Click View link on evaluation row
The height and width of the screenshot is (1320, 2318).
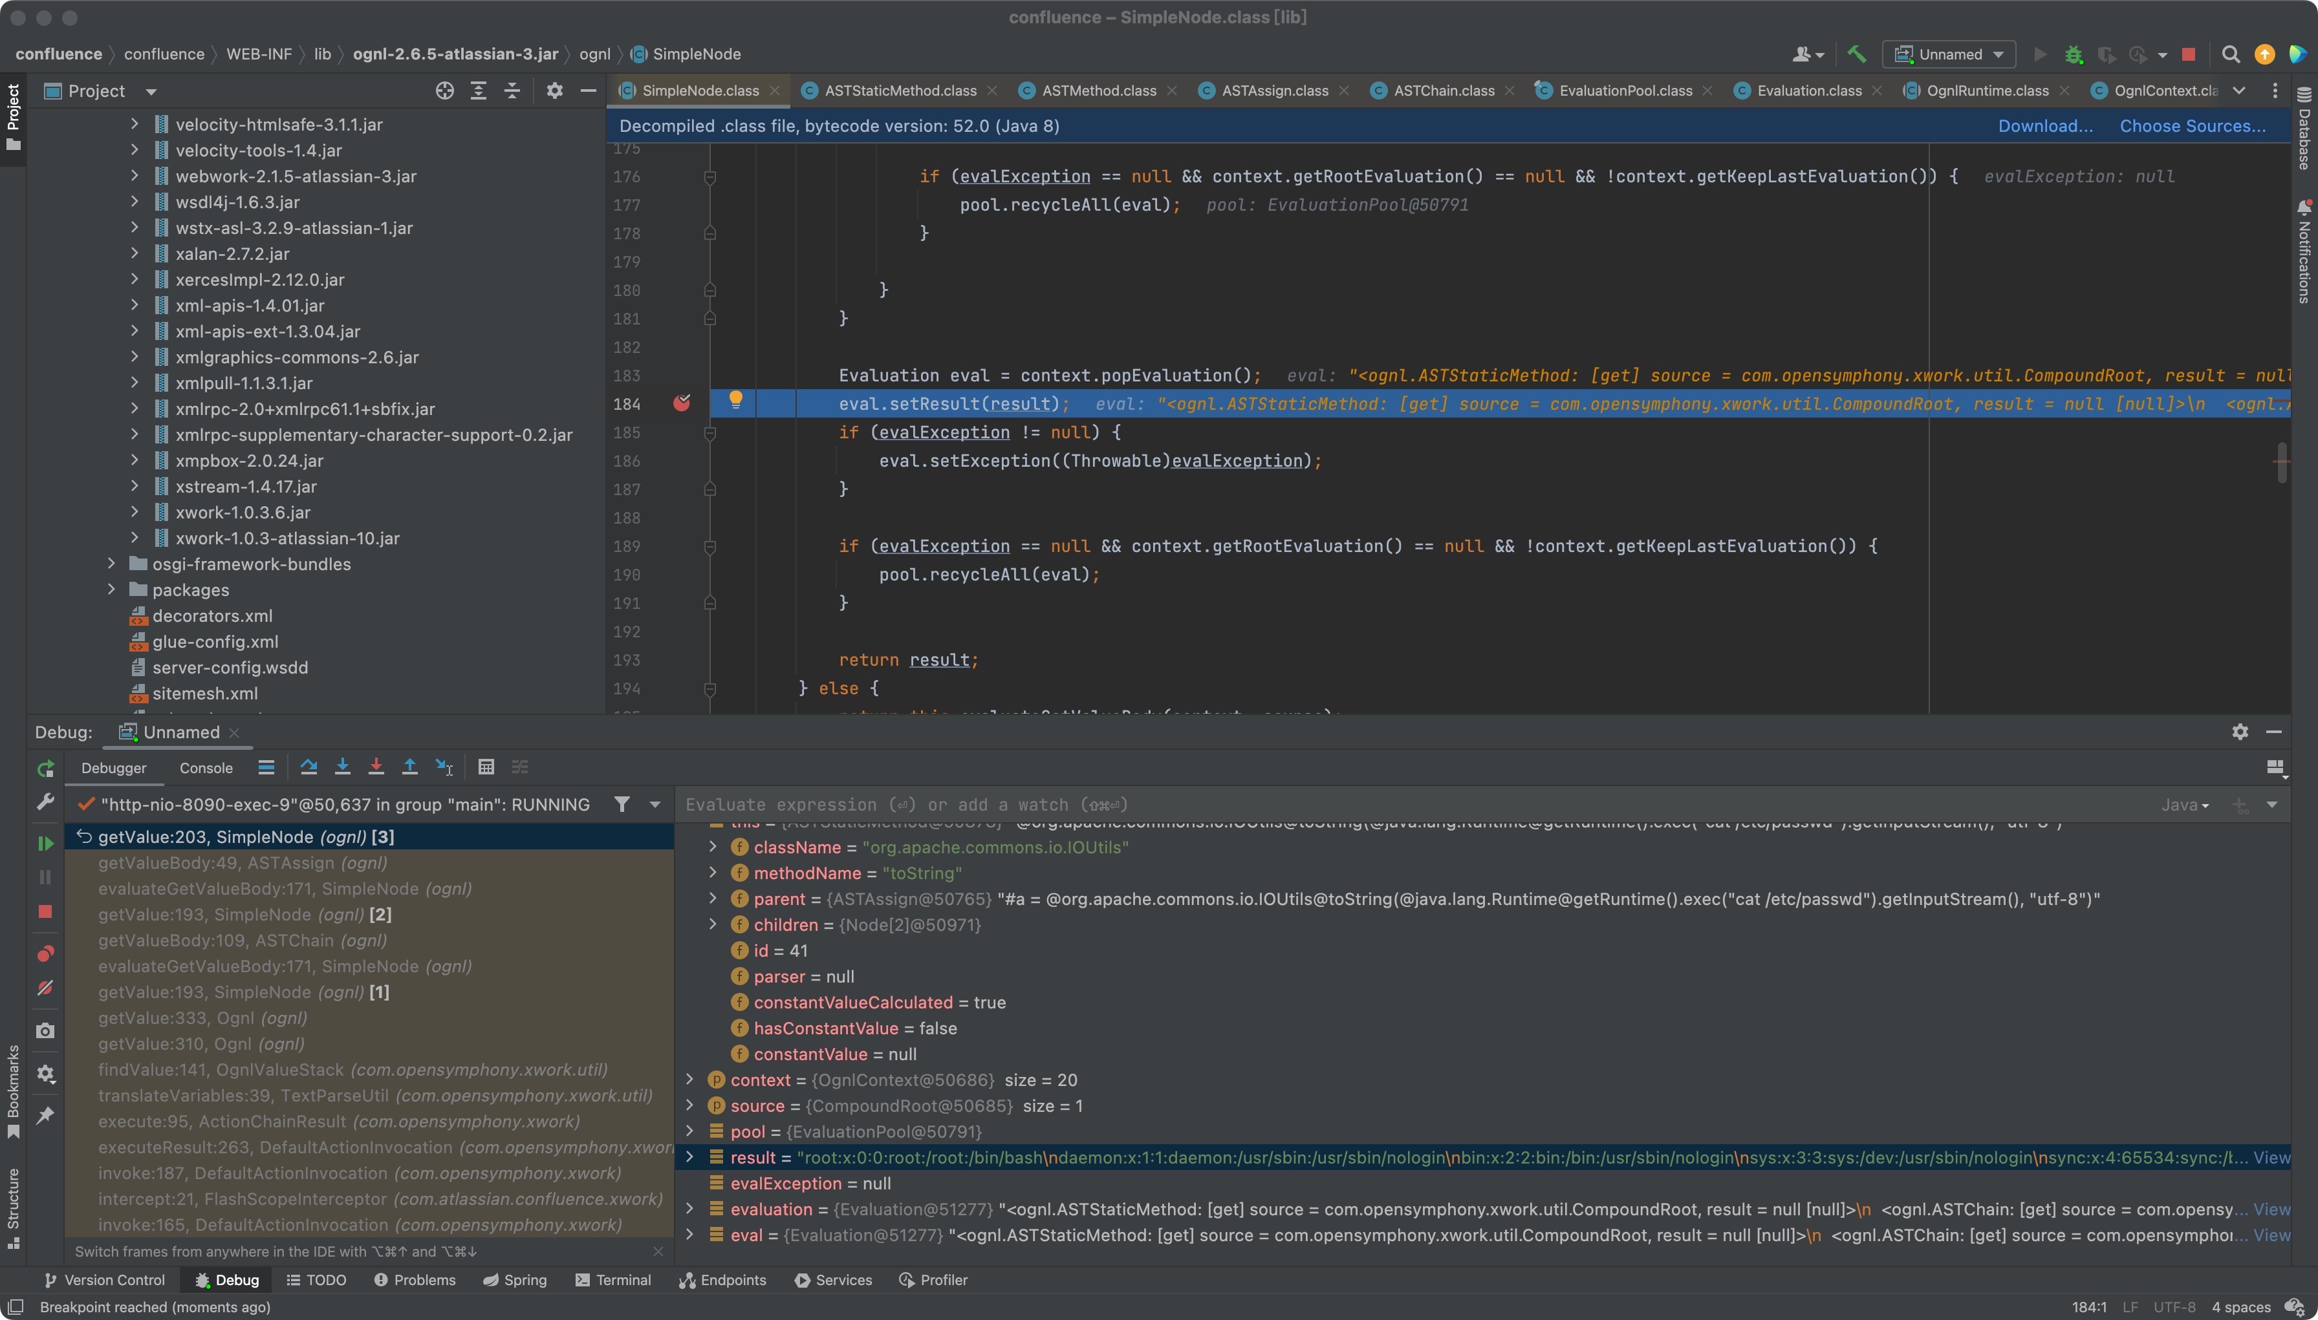[2271, 1209]
